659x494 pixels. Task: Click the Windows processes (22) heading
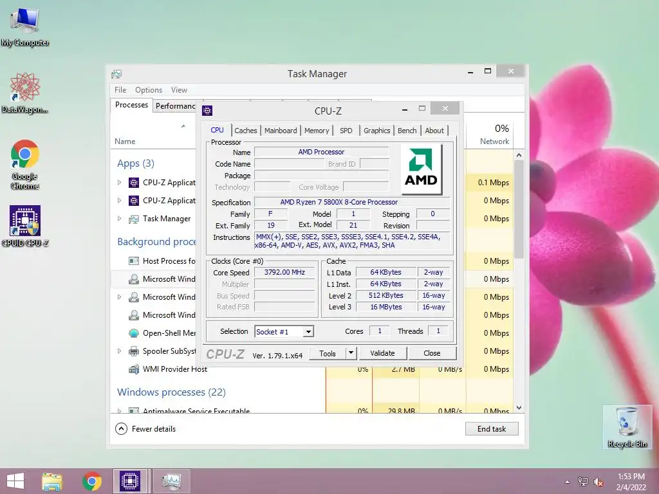point(171,392)
